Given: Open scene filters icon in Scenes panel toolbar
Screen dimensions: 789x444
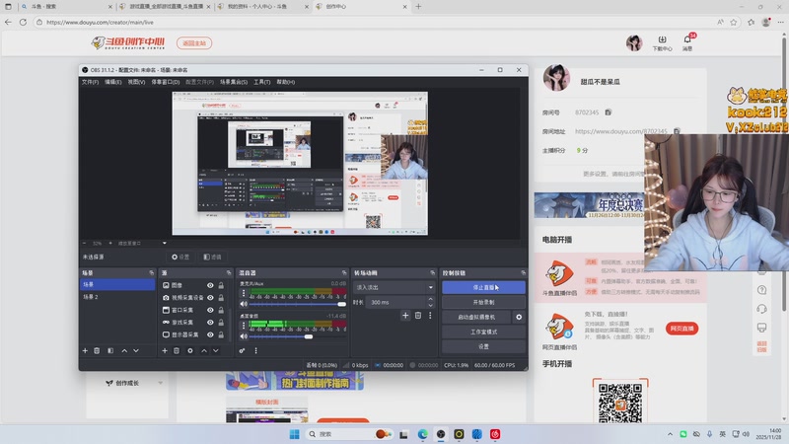Looking at the screenshot, I should (110, 350).
